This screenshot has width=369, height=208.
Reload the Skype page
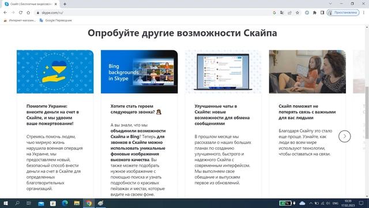coord(21,13)
